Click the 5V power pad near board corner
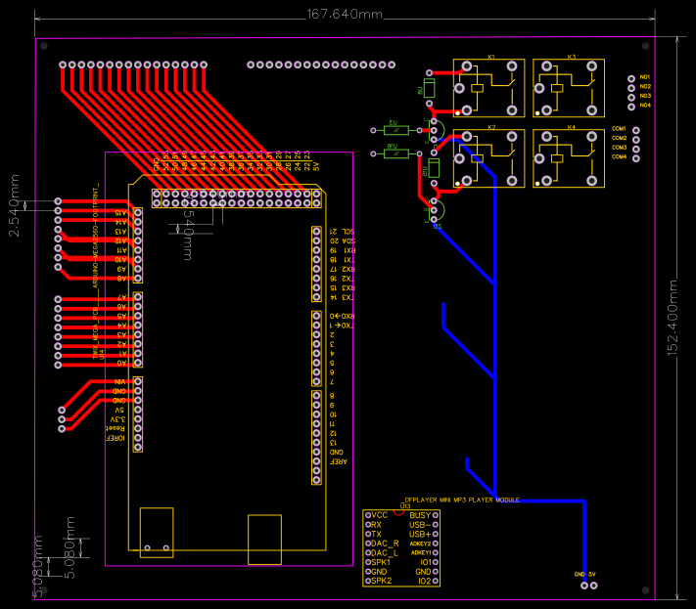Image resolution: width=696 pixels, height=609 pixels. click(594, 586)
